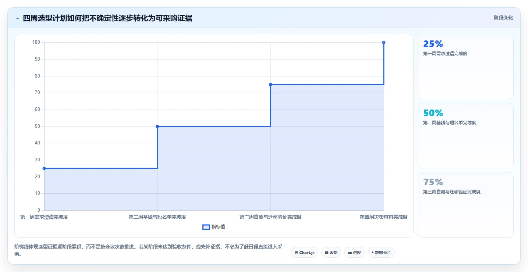Click the legend color box for 指标值
Viewport: 528px width, 272px height.
coord(206,227)
